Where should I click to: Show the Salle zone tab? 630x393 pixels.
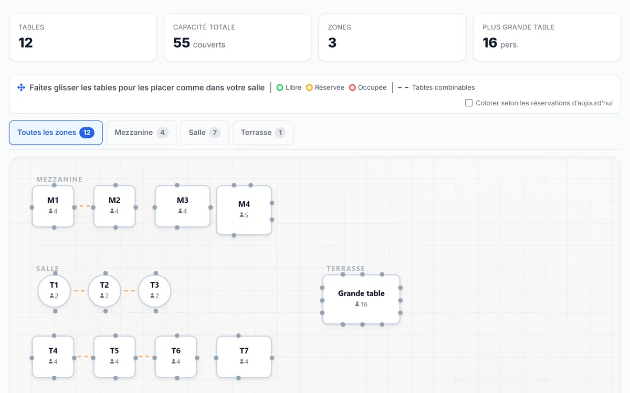[x=205, y=133]
